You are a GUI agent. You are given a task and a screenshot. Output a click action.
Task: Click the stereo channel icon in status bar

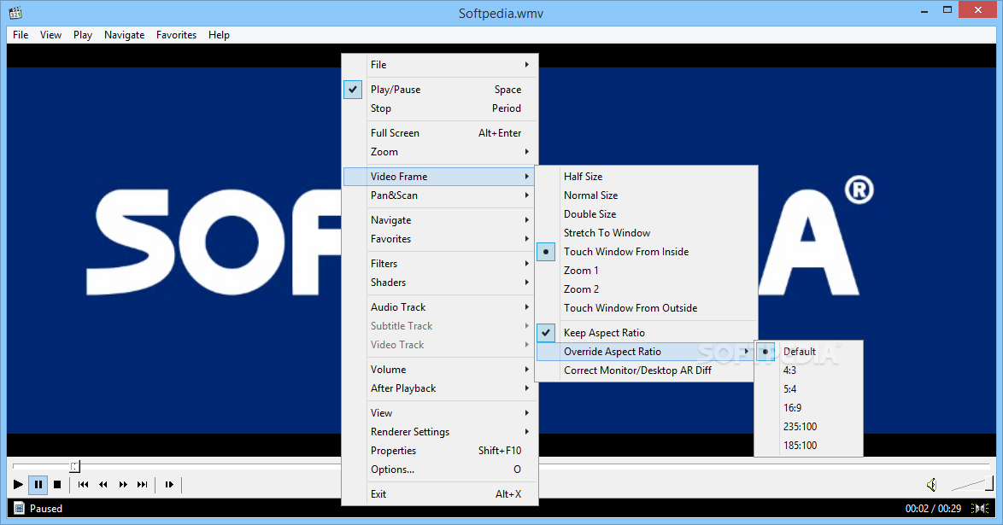click(980, 509)
